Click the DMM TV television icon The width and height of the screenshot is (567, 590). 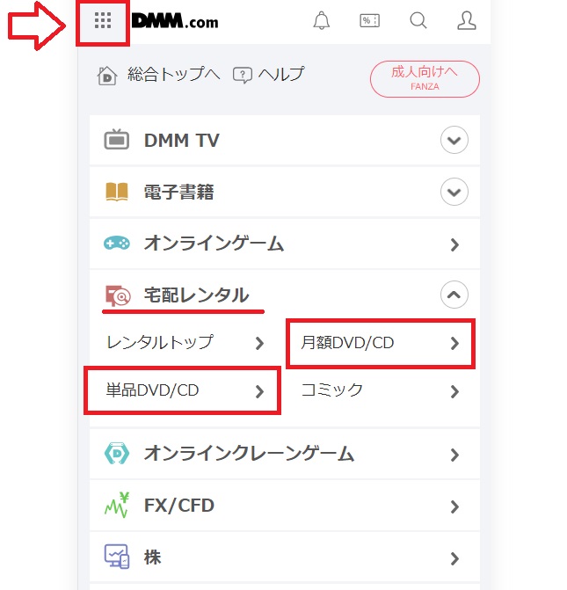click(x=117, y=140)
